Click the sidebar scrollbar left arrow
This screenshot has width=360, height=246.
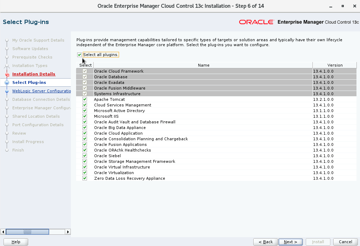[x=3, y=232]
